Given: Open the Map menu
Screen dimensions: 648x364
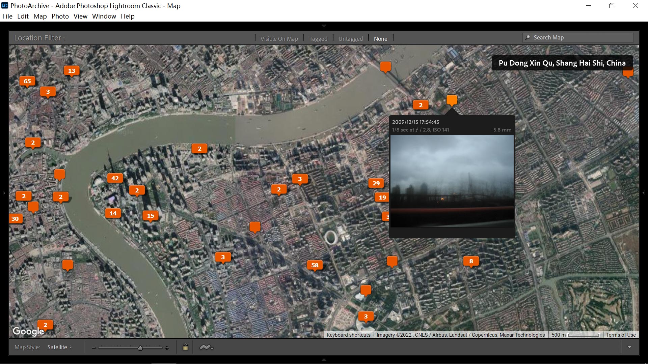Looking at the screenshot, I should 40,16.
